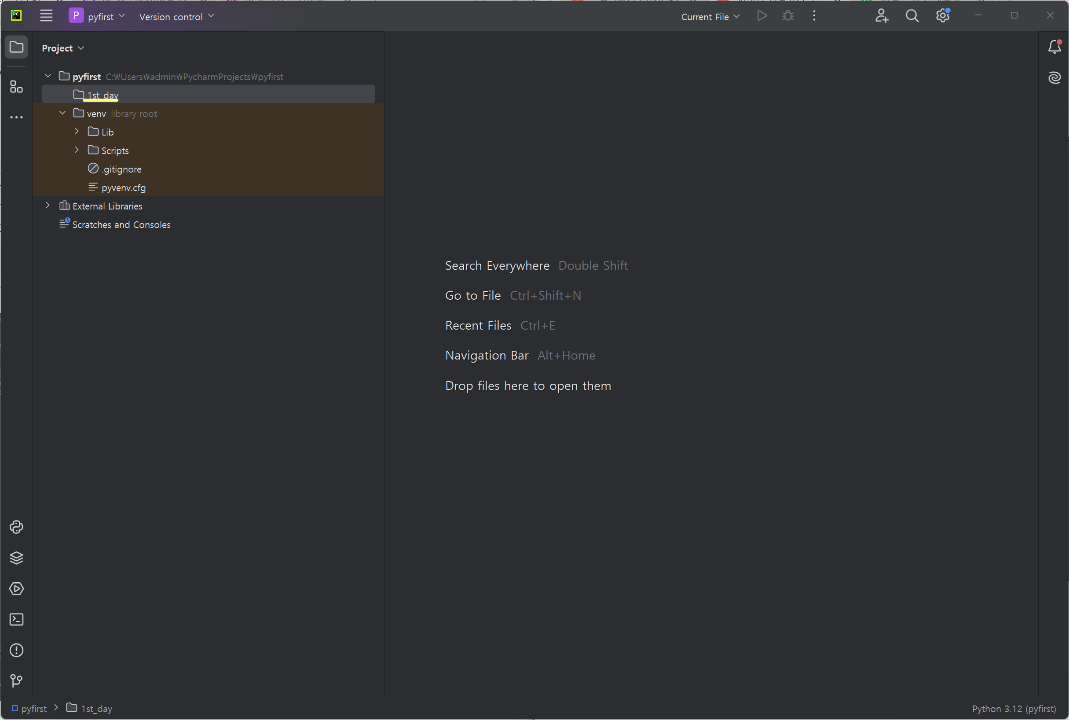Screen dimensions: 1069x720
Task: Collapse the venv folder
Action: (62, 113)
